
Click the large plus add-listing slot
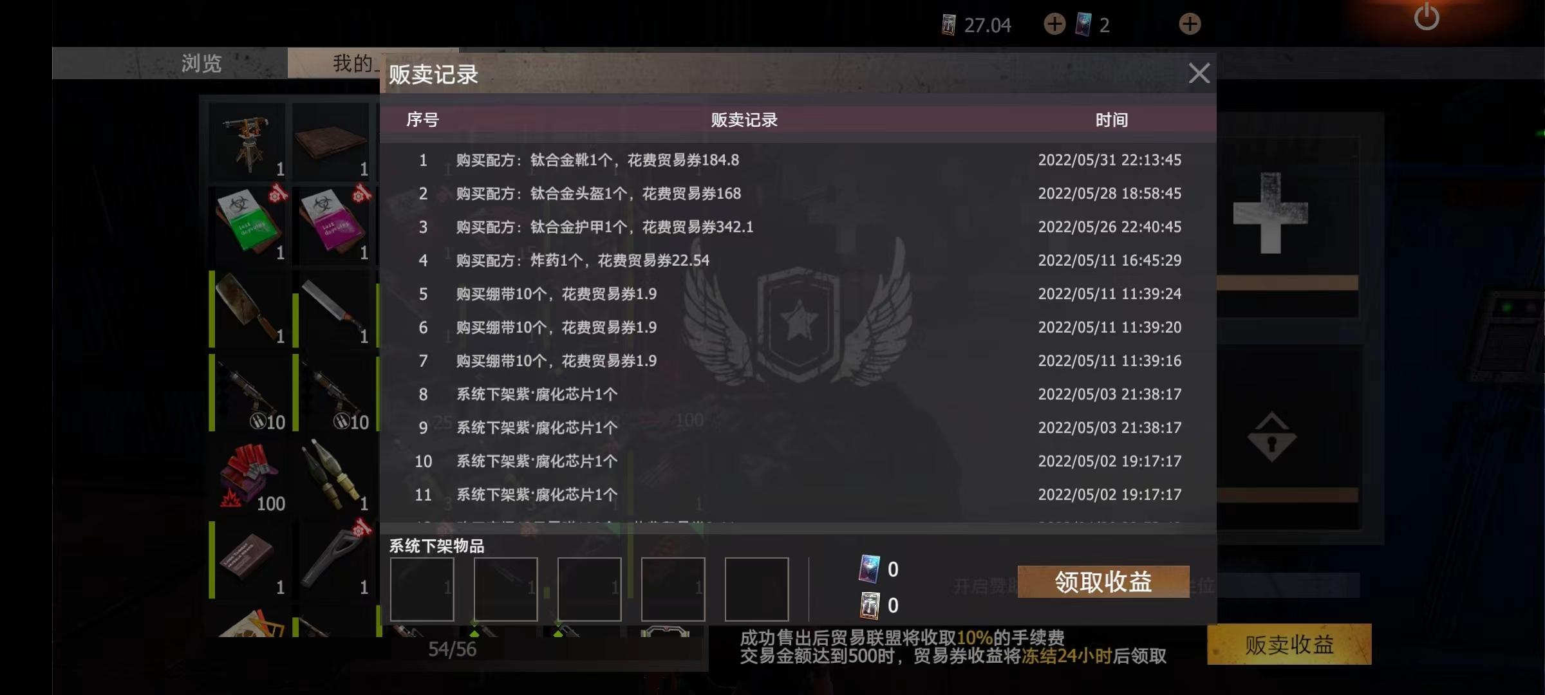point(1270,213)
